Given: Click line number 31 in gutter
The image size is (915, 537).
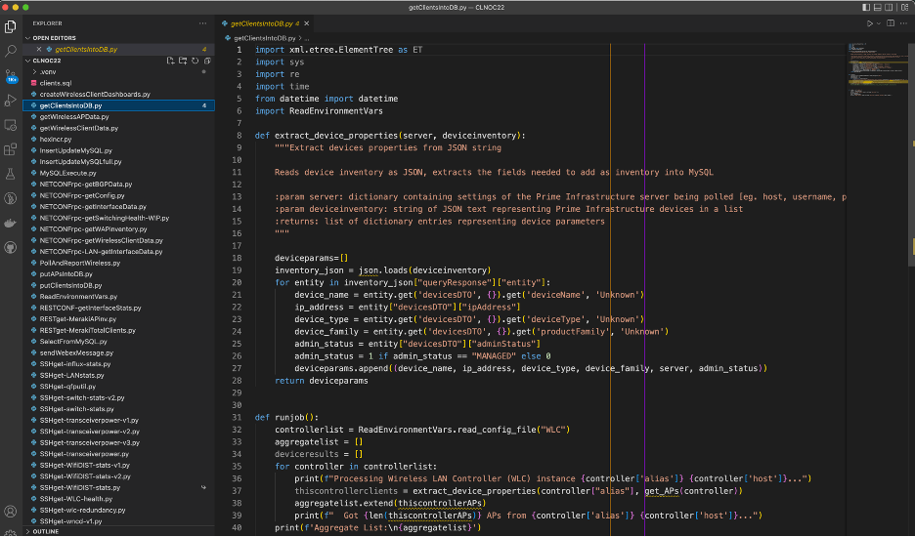Looking at the screenshot, I should (x=237, y=418).
